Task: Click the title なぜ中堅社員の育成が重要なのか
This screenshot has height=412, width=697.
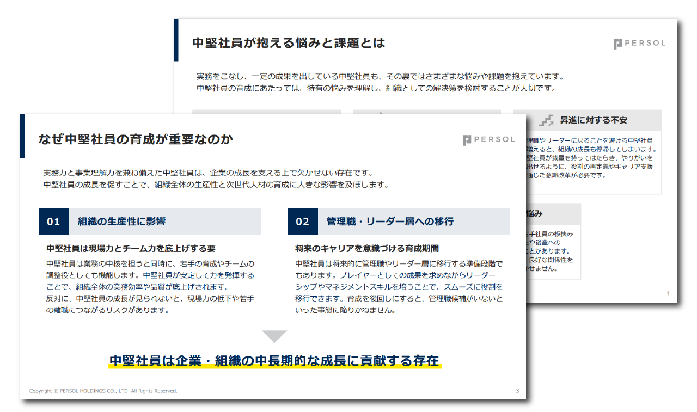Action: pyautogui.click(x=136, y=139)
